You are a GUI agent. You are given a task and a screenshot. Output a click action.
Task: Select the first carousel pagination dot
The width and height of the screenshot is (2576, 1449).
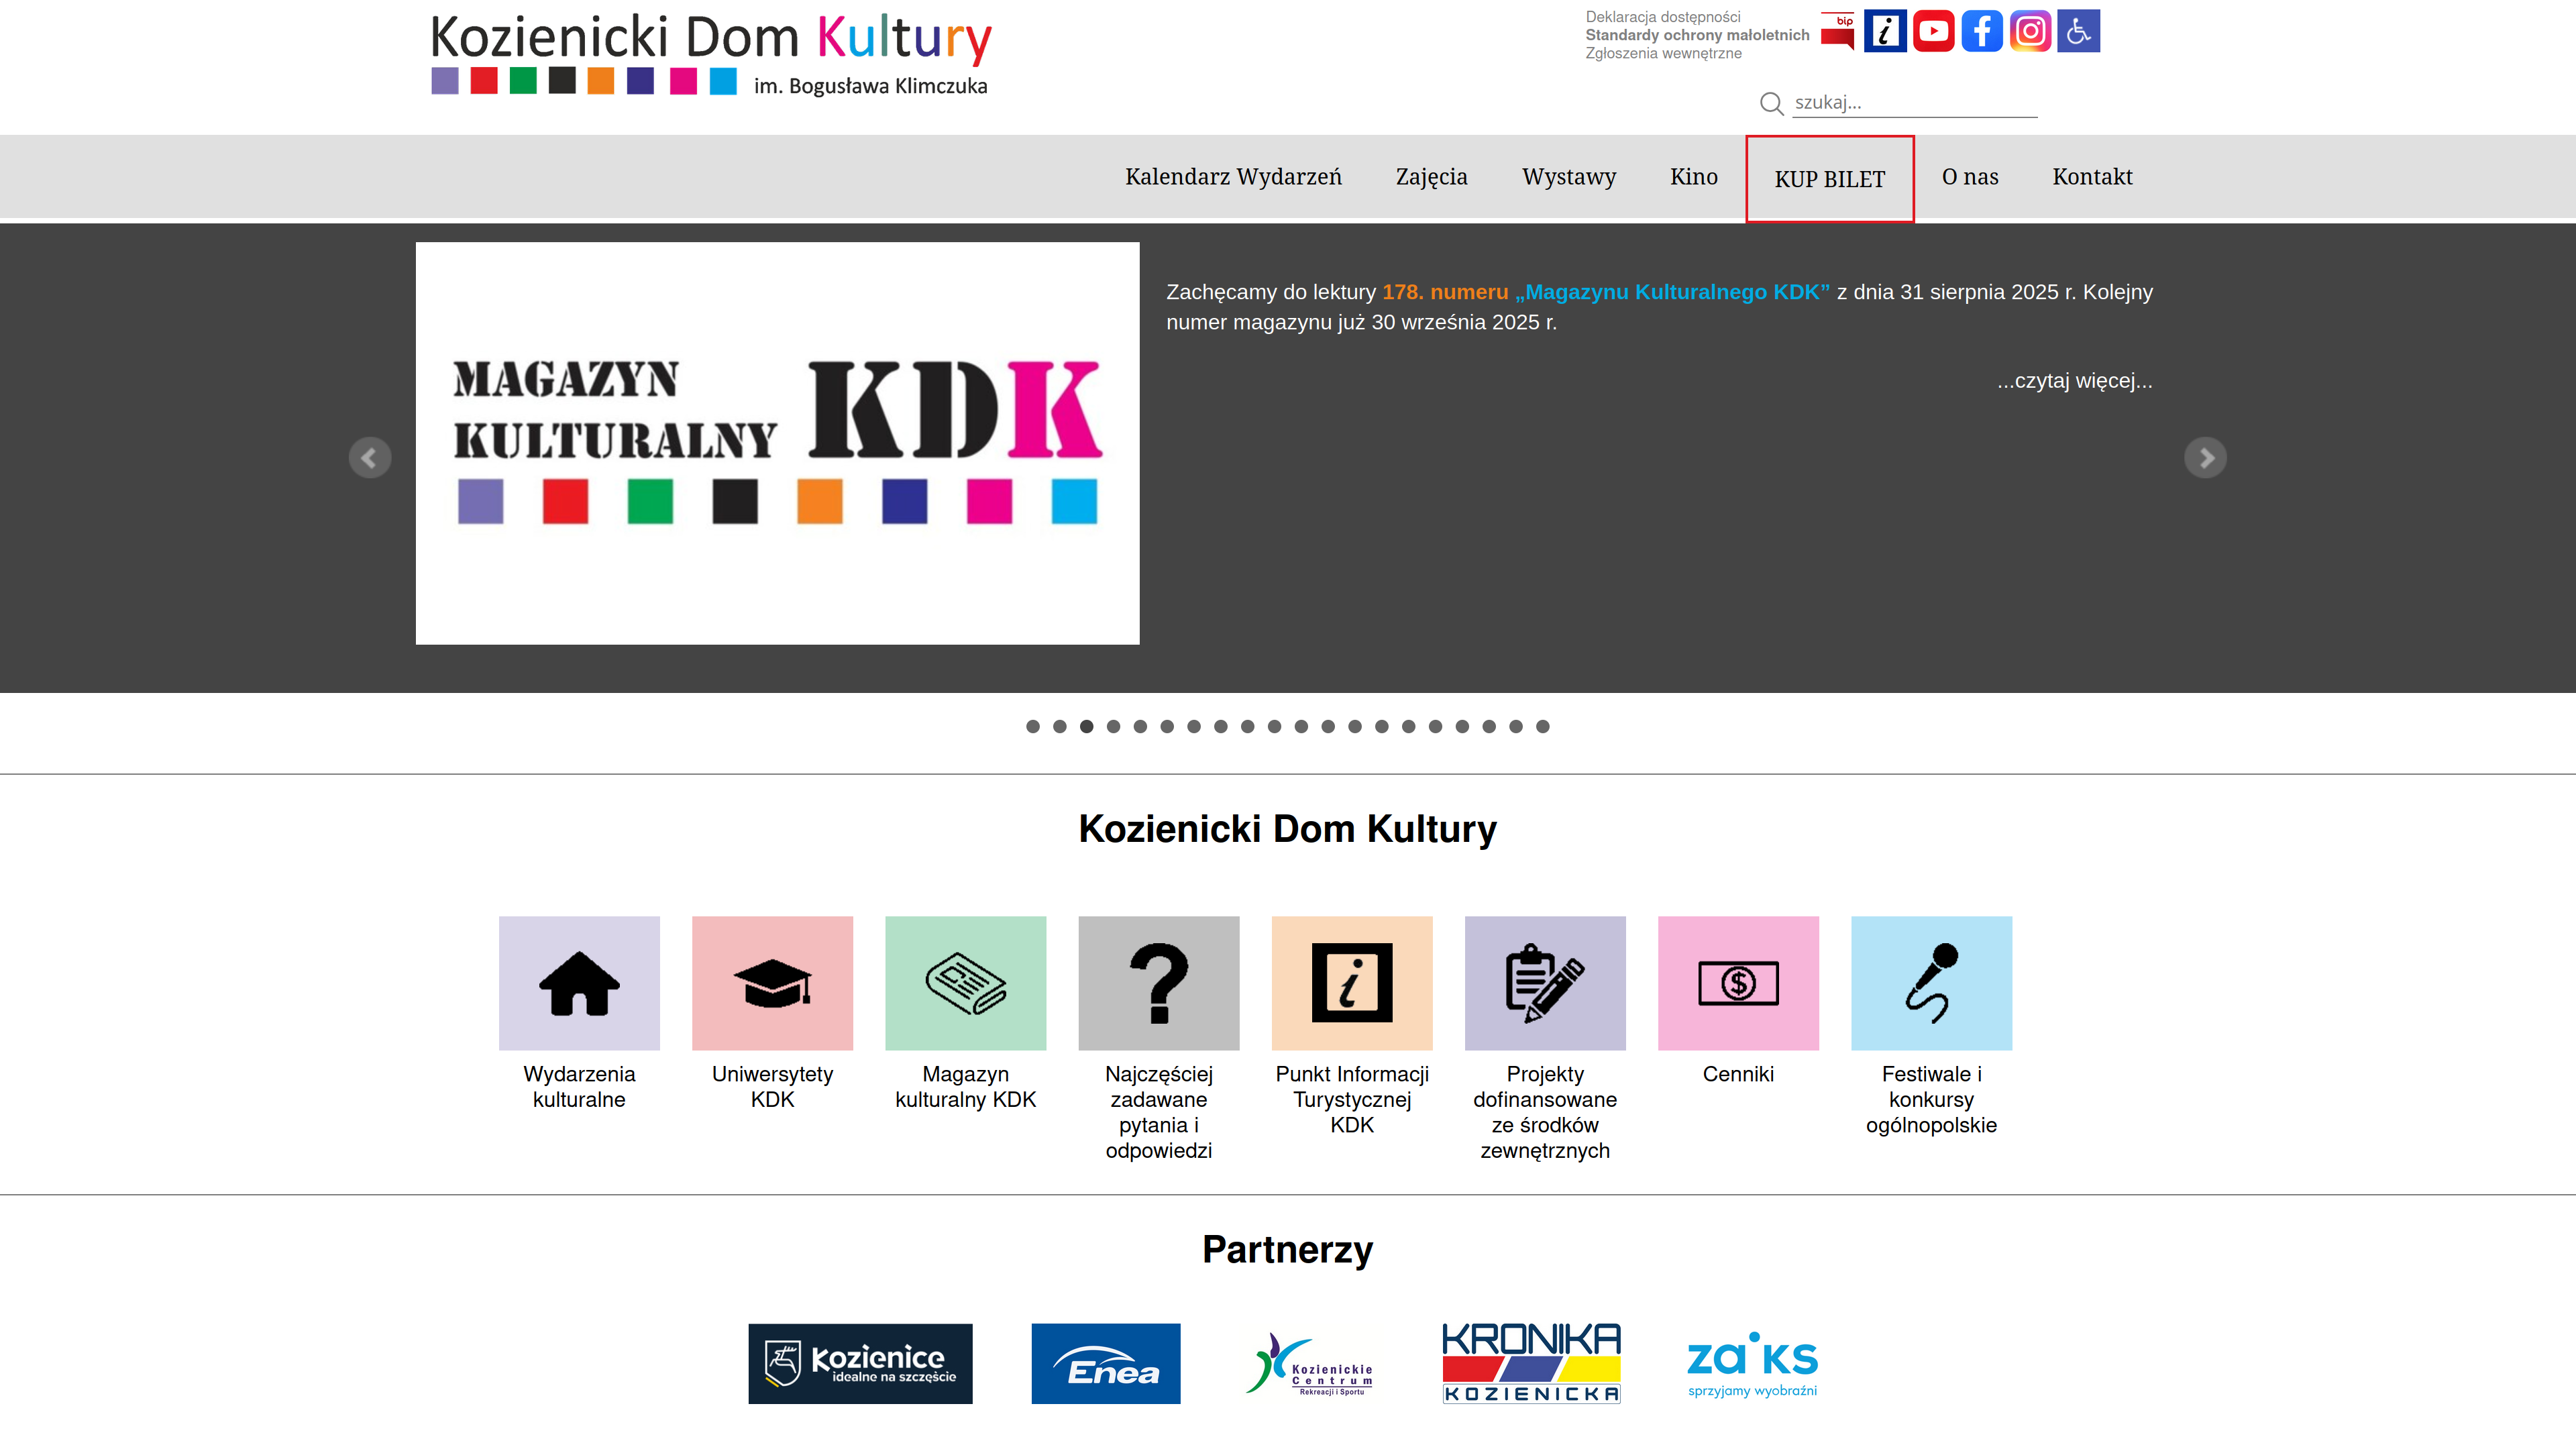[x=1033, y=726]
